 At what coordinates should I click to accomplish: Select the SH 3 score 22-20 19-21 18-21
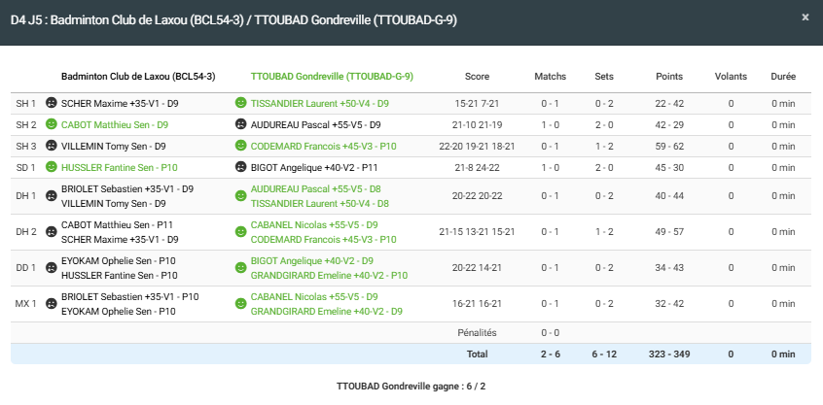(x=477, y=146)
